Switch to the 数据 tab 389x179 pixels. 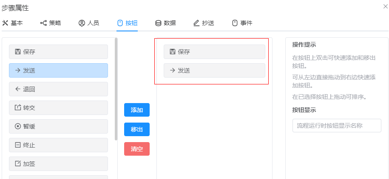tap(165, 23)
